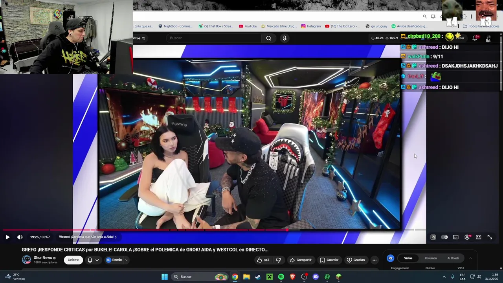Open Discord from taskbar

316,277
